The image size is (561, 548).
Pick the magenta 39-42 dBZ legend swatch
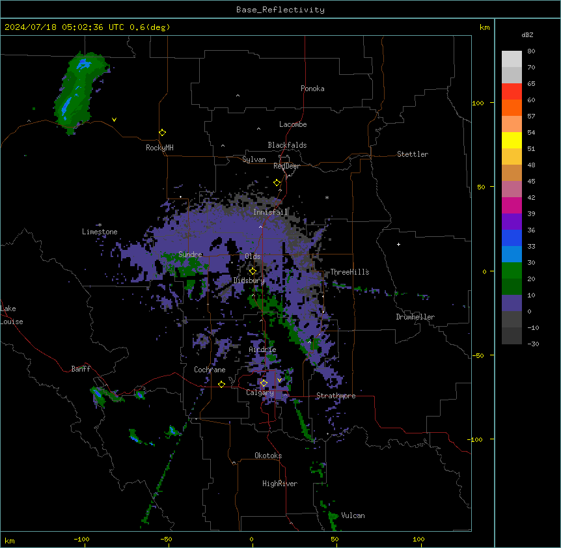(512, 206)
